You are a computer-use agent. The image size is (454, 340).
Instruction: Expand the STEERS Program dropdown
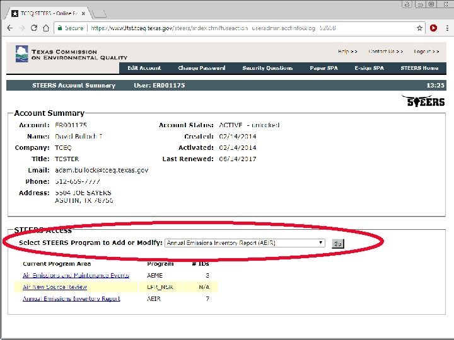245,243
